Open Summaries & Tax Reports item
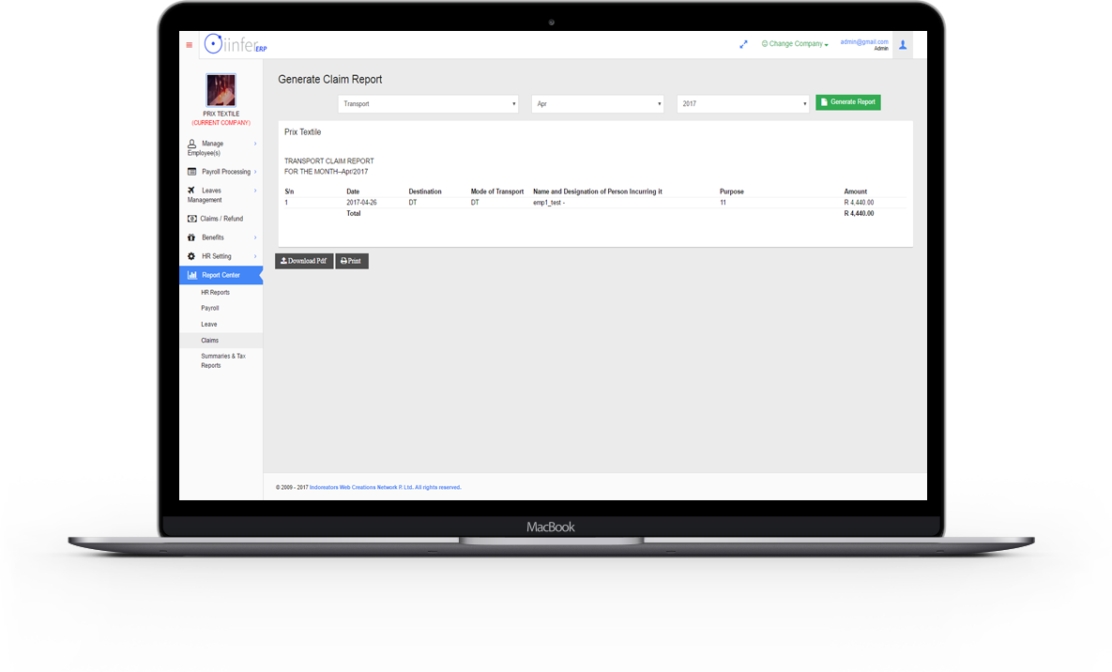 click(222, 360)
